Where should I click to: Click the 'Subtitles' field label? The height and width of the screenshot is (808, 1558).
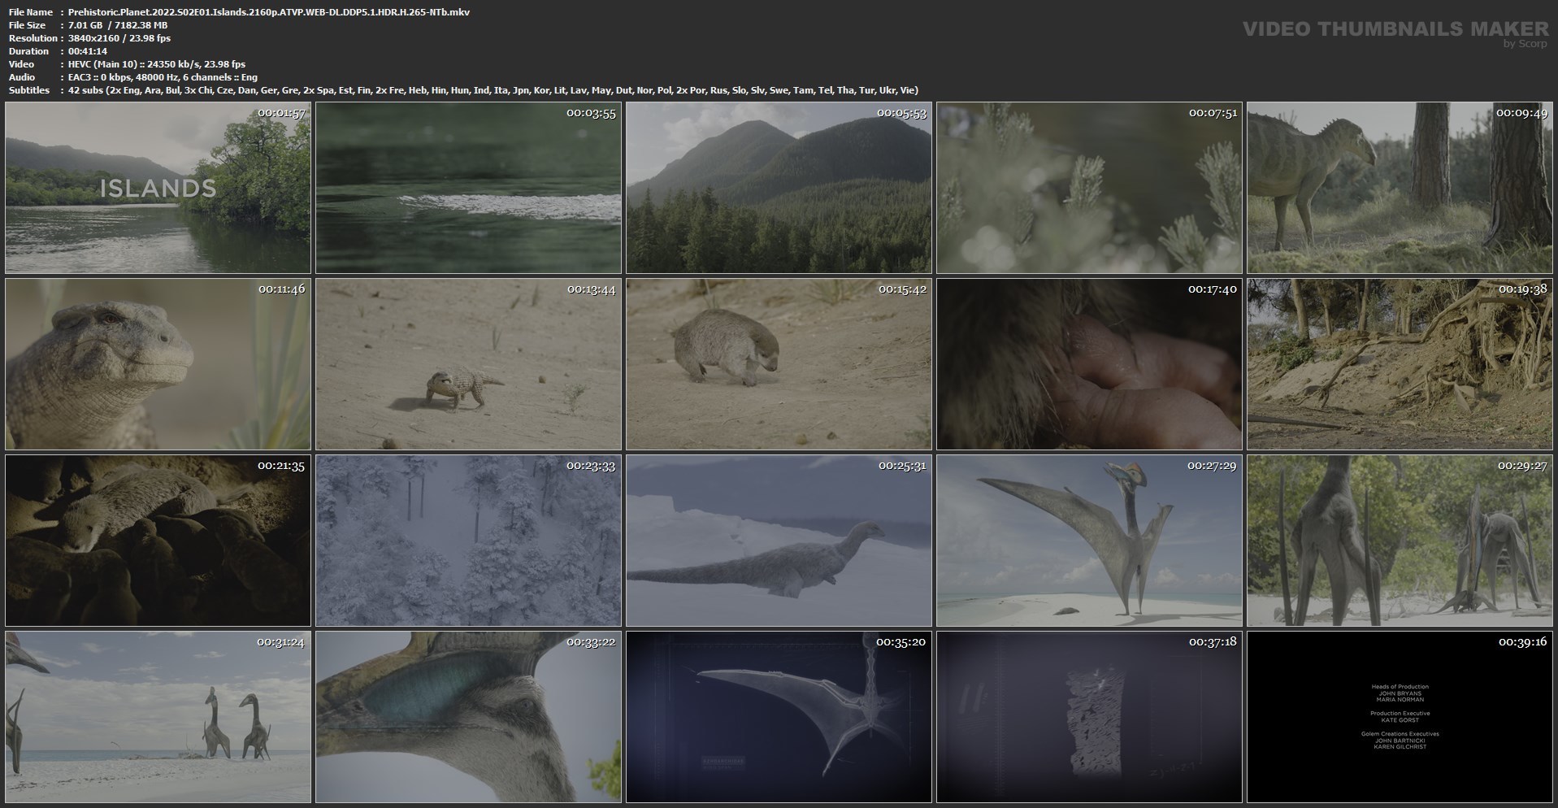point(29,90)
